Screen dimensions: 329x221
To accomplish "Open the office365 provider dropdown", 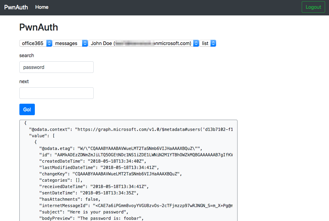I will (36, 43).
